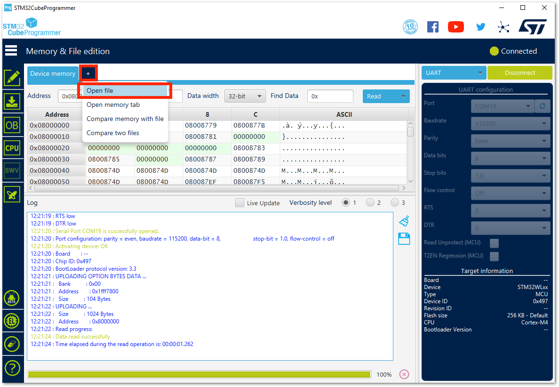Open the Baudrate 115200 dropdown
This screenshot has width=559, height=387.
click(x=510, y=123)
